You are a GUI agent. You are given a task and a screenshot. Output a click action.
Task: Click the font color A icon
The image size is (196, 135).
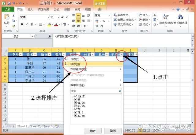56,24
